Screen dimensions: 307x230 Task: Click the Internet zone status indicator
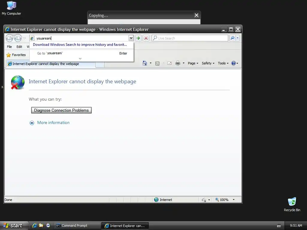163,200
